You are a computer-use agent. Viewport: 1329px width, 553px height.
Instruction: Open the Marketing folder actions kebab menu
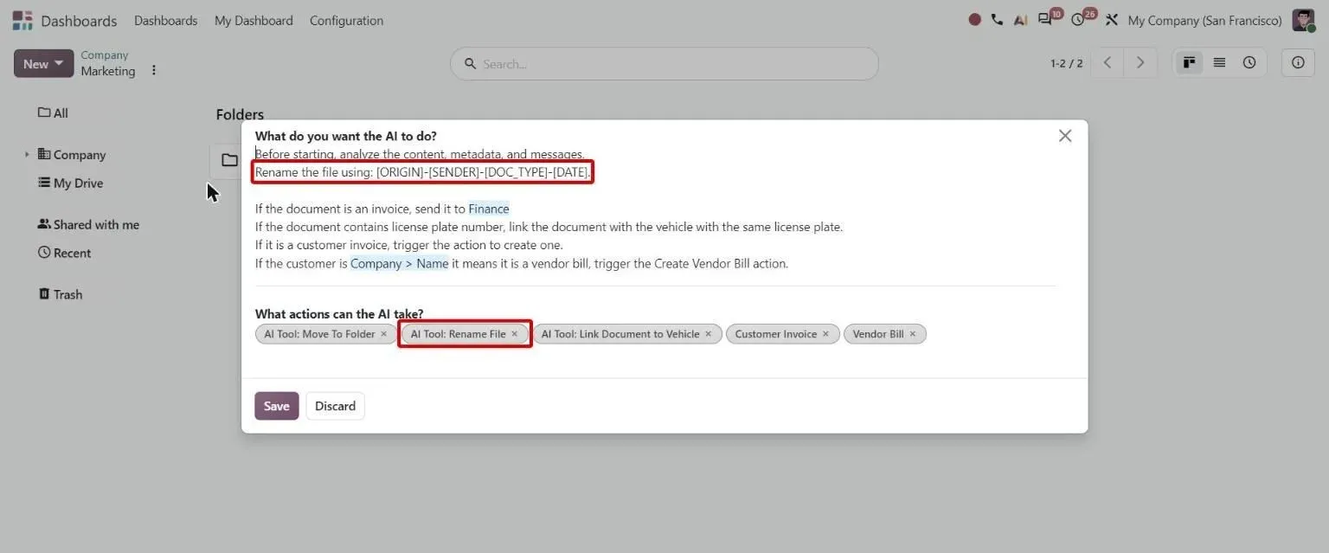point(154,70)
